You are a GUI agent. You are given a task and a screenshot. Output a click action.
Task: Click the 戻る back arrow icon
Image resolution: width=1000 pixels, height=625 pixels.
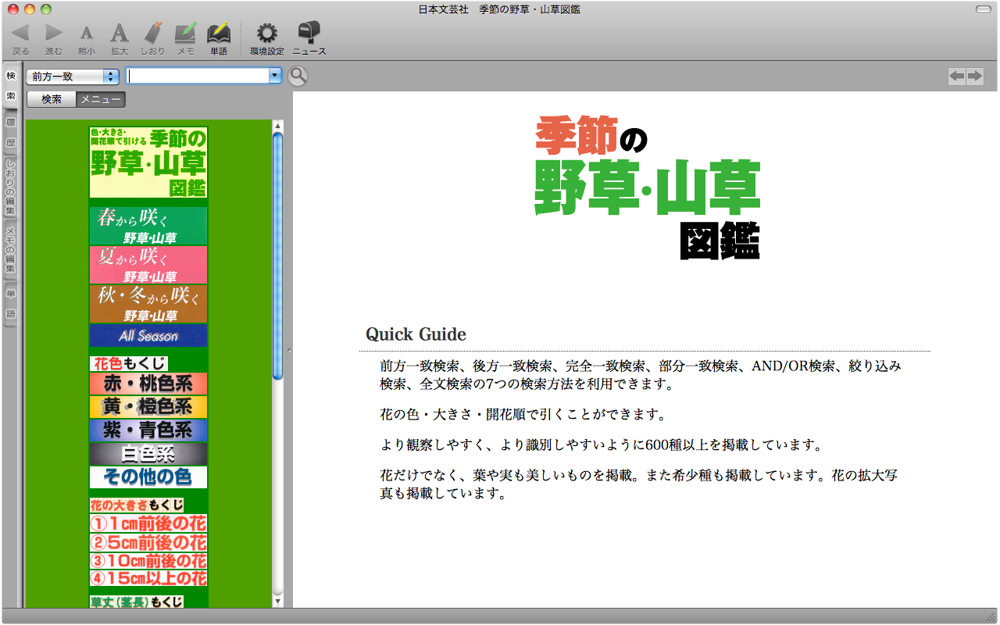coord(20,34)
